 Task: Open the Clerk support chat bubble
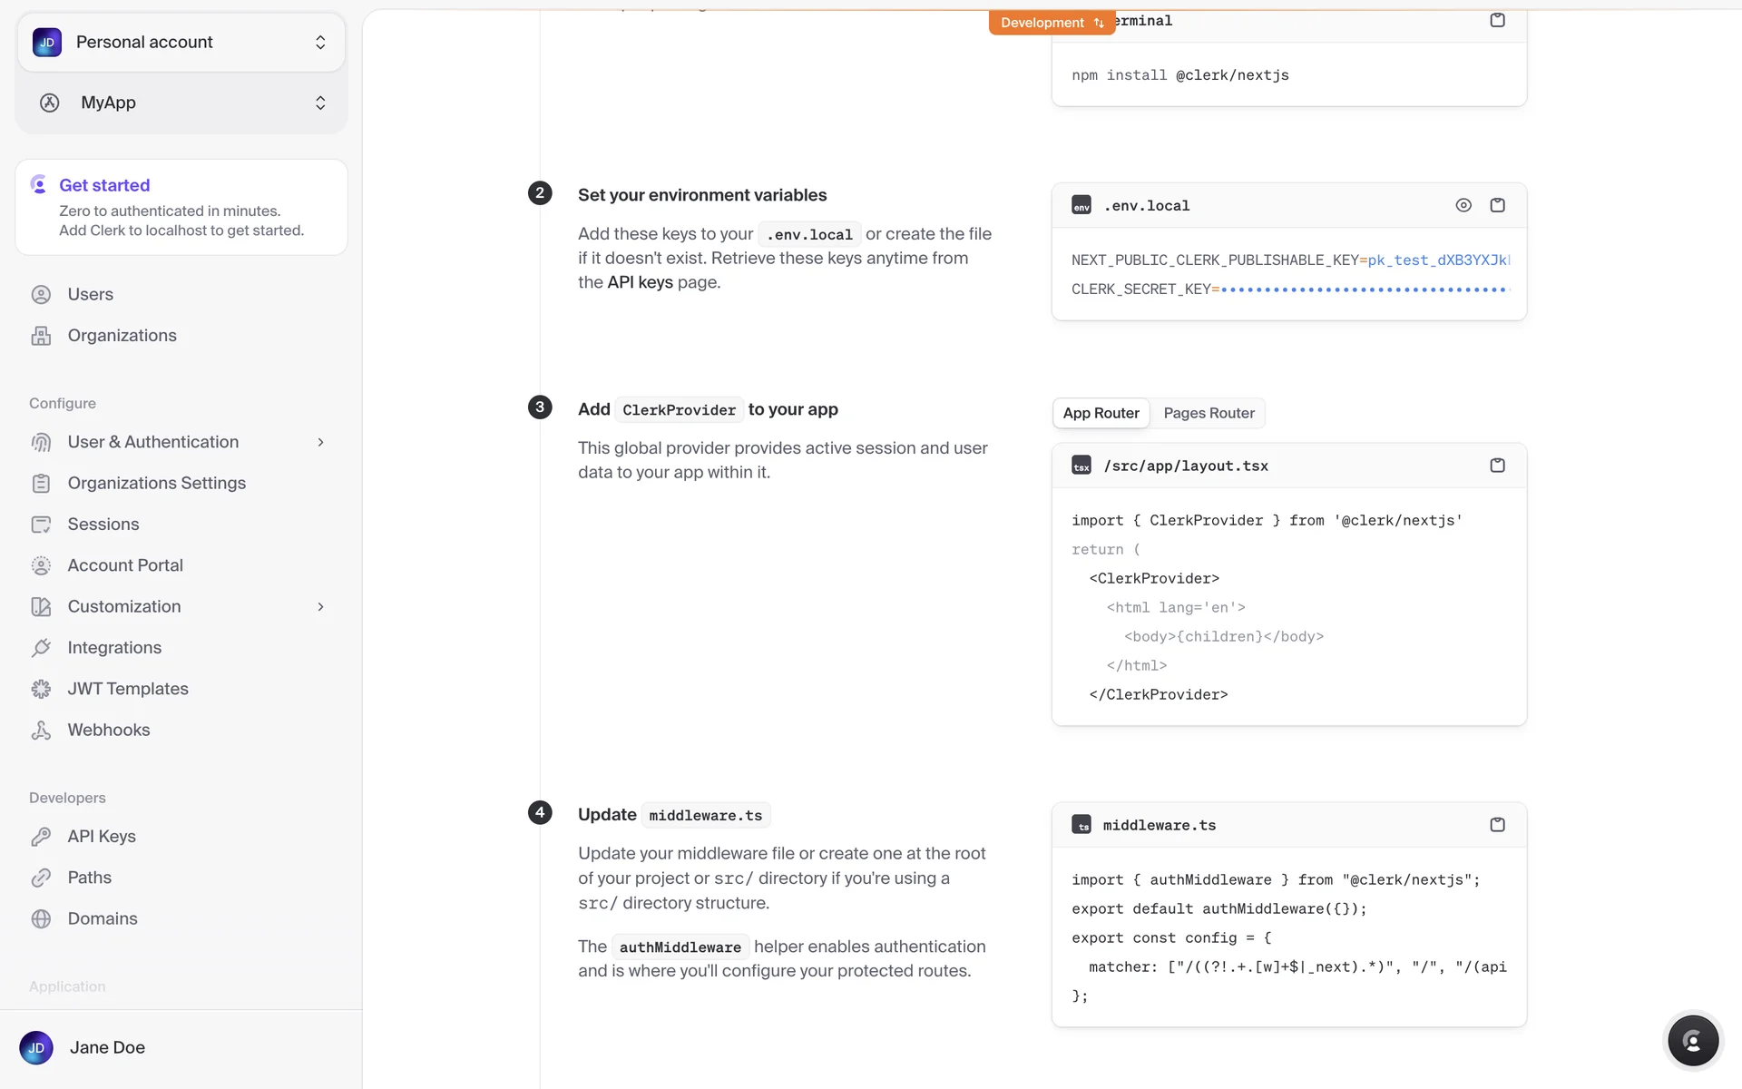point(1692,1040)
